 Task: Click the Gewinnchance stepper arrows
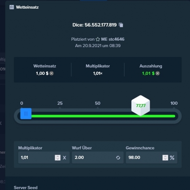pyautogui.click(x=165, y=158)
